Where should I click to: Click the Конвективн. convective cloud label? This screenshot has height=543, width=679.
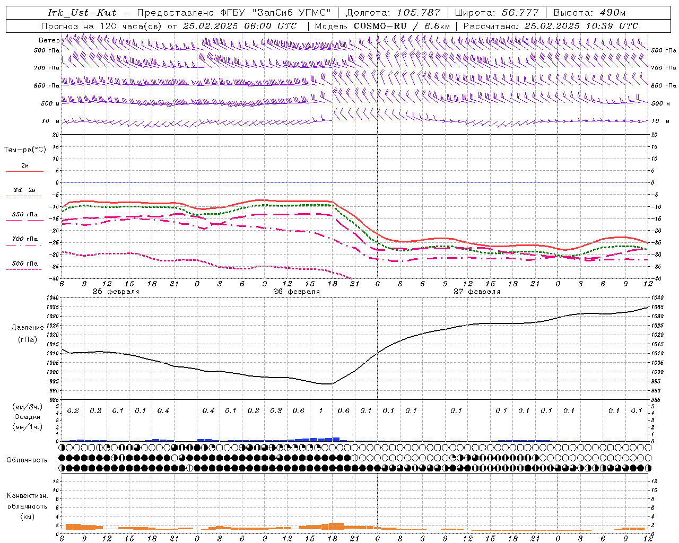[27, 496]
